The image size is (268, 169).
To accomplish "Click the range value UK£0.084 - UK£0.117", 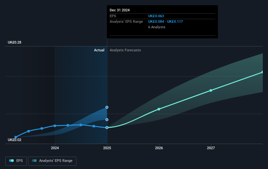I will (166, 22).
